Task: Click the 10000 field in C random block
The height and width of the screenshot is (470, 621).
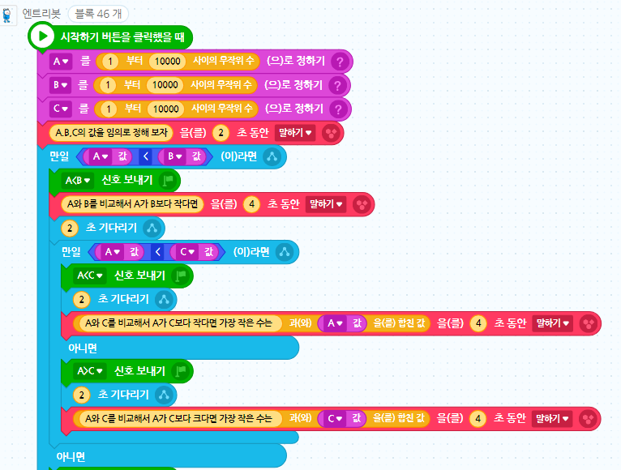Action: click(166, 109)
